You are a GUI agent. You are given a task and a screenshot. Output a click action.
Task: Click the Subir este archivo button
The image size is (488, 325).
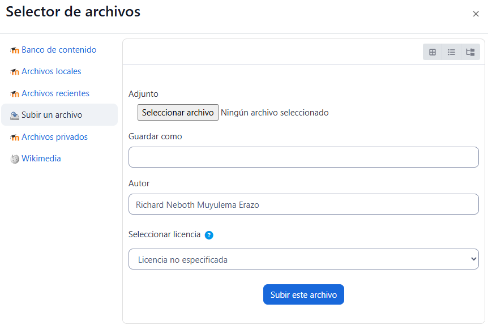click(x=303, y=294)
